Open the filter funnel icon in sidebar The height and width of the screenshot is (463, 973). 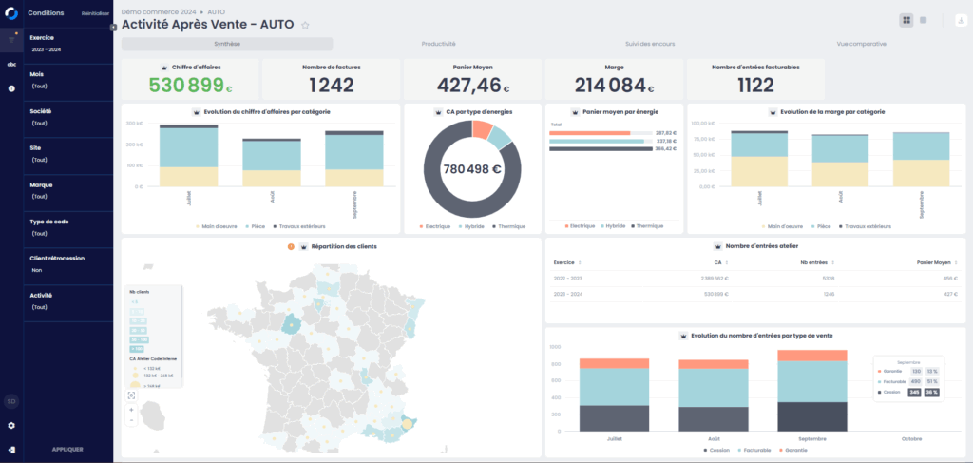[11, 40]
